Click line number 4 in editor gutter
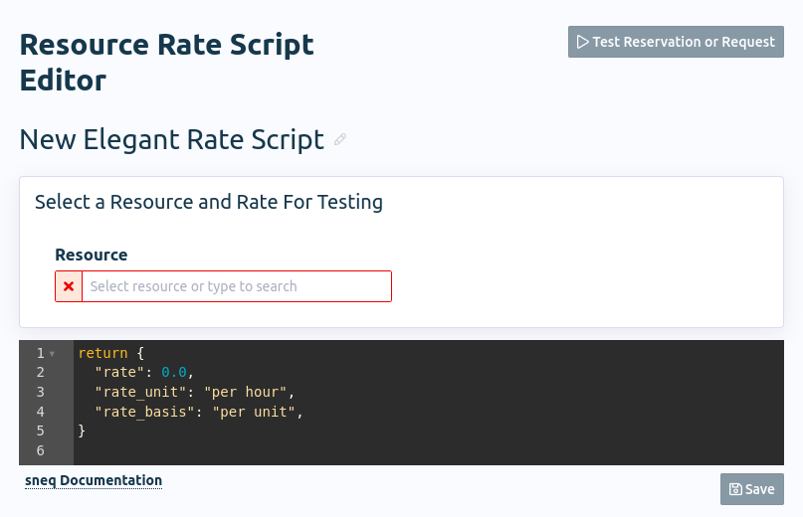The width and height of the screenshot is (803, 517). [41, 411]
